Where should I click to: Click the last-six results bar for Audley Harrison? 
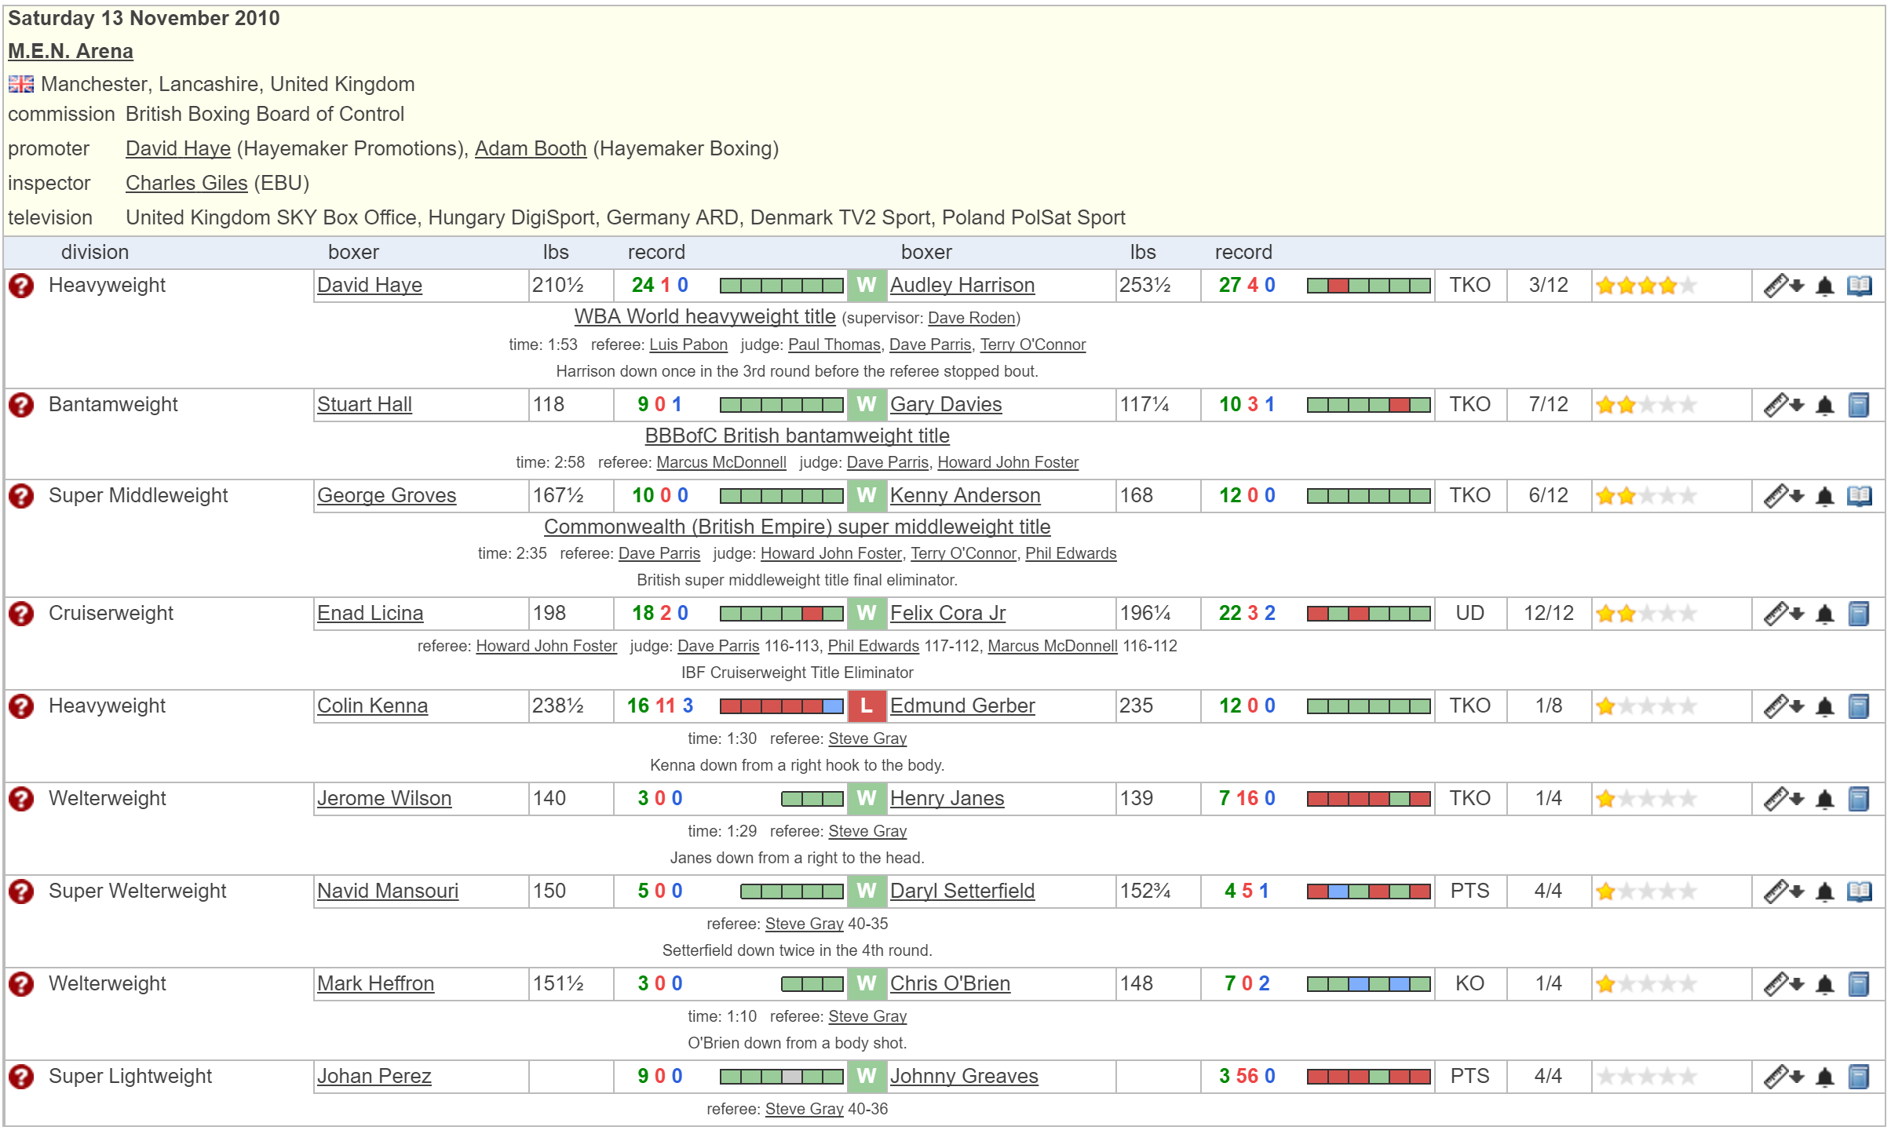point(1368,286)
